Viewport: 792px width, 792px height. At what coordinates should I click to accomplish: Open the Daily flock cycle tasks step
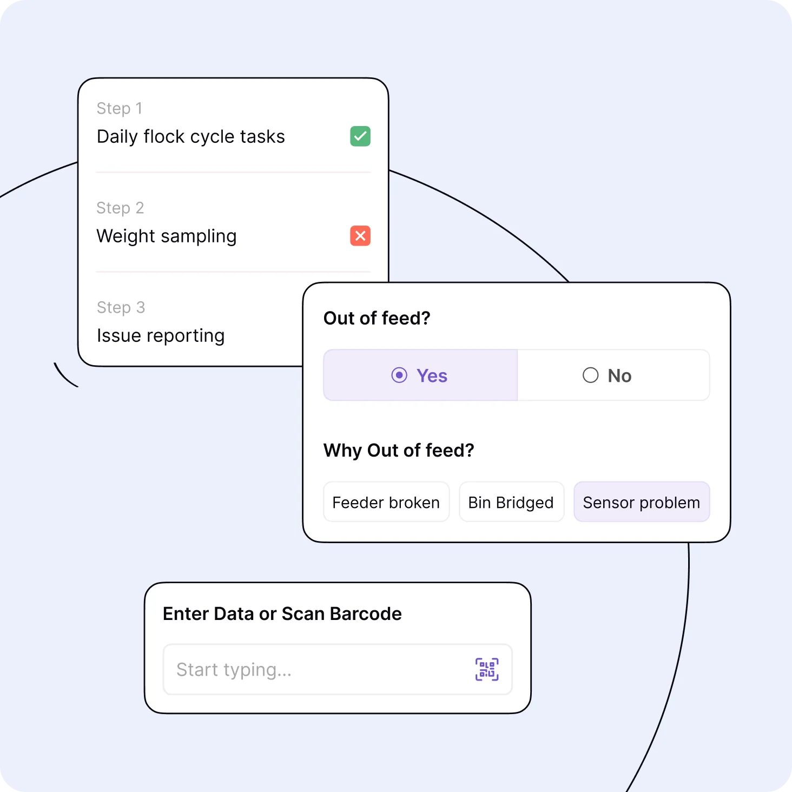[191, 137]
